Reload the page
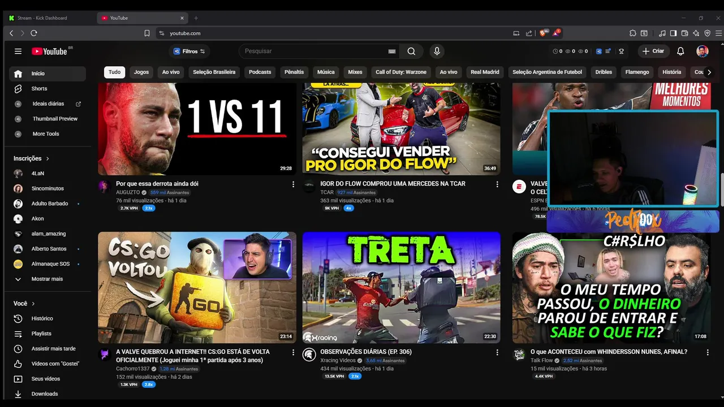This screenshot has width=724, height=407. pos(34,33)
